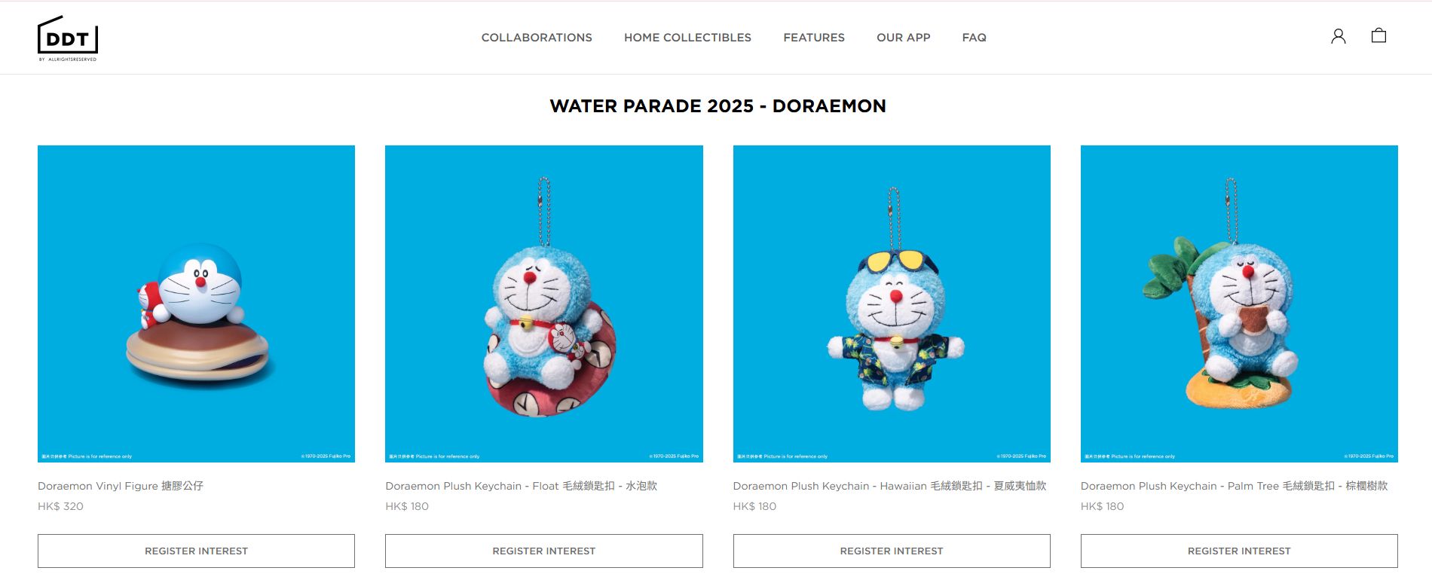Register interest for the Doraemon Vinyl Figure
Screen dimensions: 1432x580
point(196,551)
